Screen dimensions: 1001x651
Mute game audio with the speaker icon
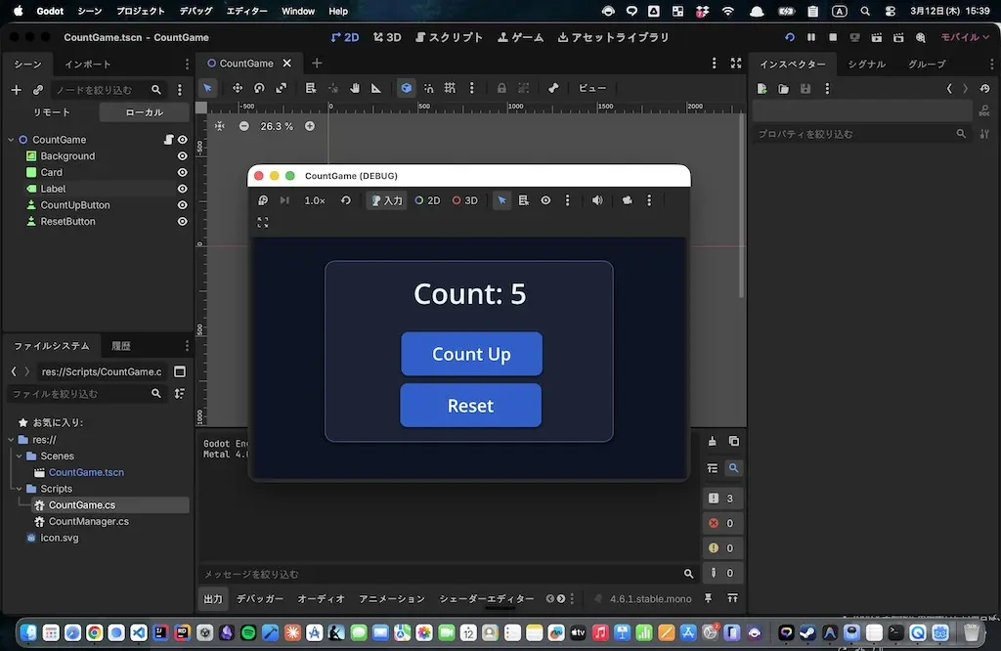597,200
